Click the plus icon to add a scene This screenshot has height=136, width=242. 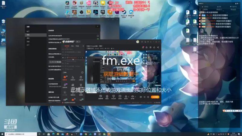[83, 46]
